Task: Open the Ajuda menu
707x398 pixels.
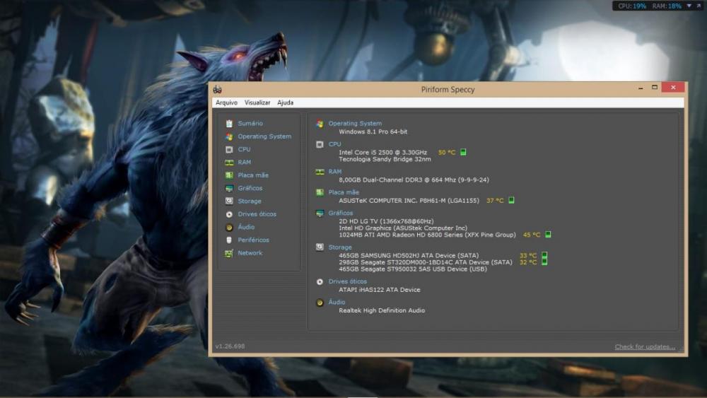Action: (285, 103)
